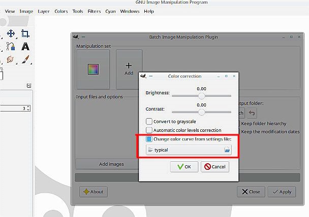Click OK in Color correction dialog
309x217 pixels.
184,167
